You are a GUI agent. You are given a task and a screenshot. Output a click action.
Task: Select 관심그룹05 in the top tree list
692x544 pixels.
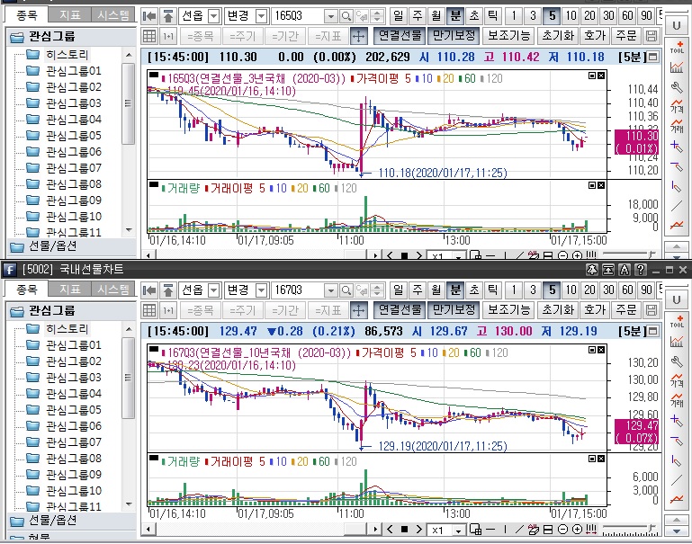[73, 135]
